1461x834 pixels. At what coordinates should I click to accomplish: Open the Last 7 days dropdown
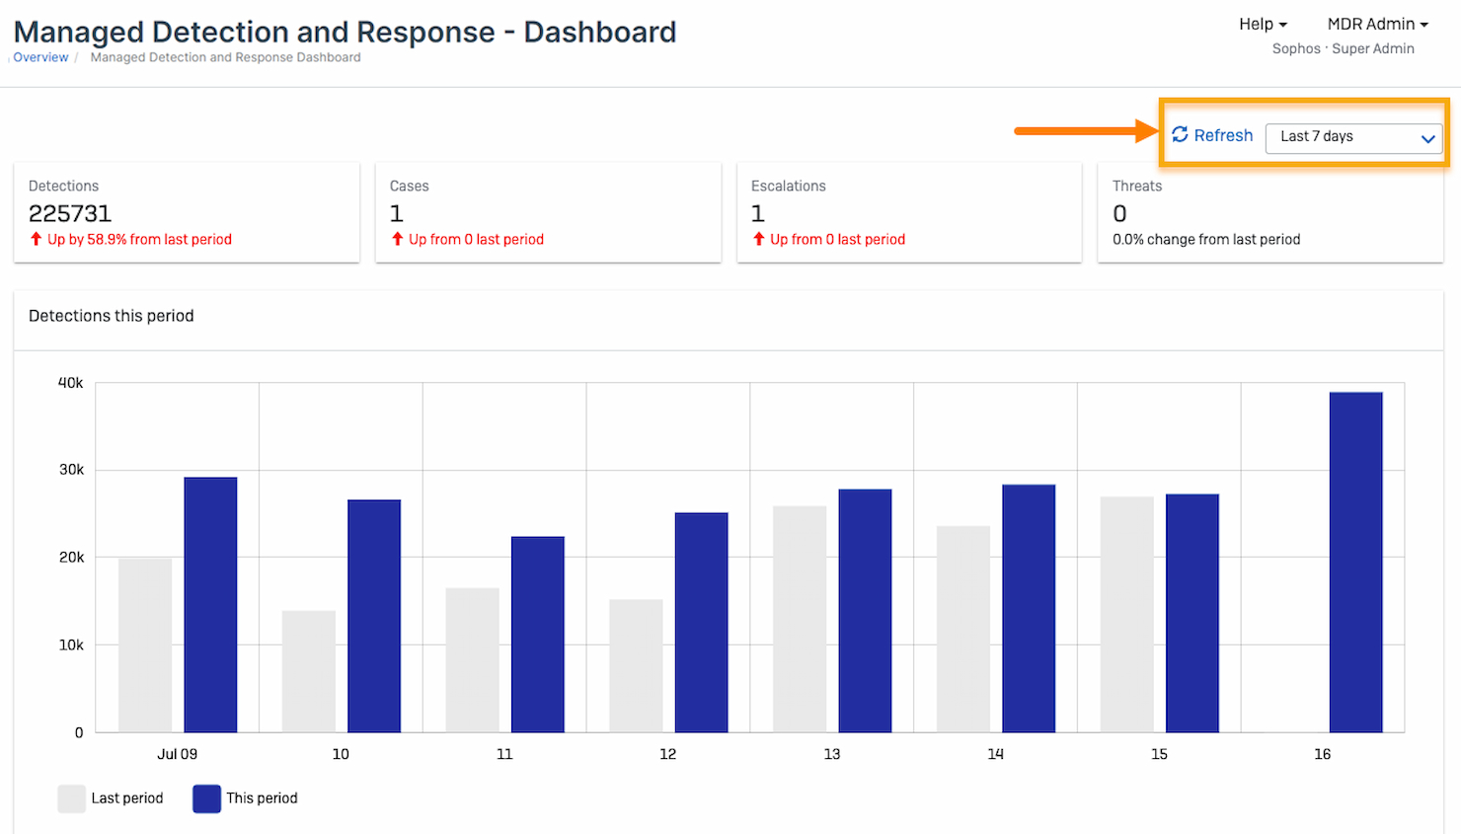1353,138
